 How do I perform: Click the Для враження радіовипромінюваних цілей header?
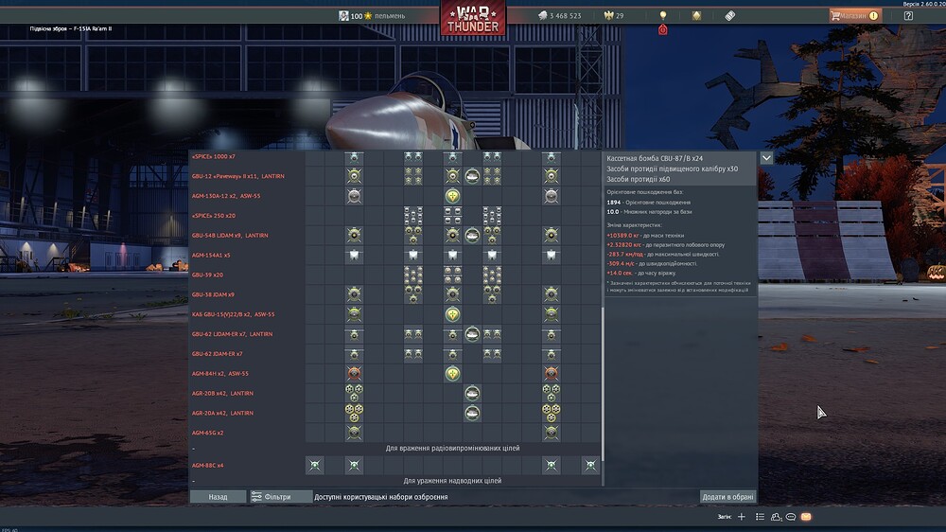point(452,448)
